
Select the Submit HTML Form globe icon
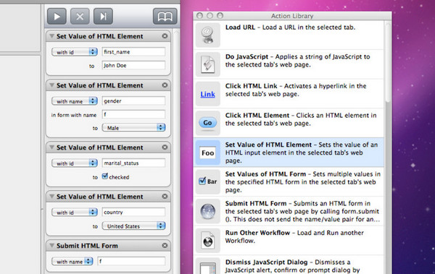[208, 211]
